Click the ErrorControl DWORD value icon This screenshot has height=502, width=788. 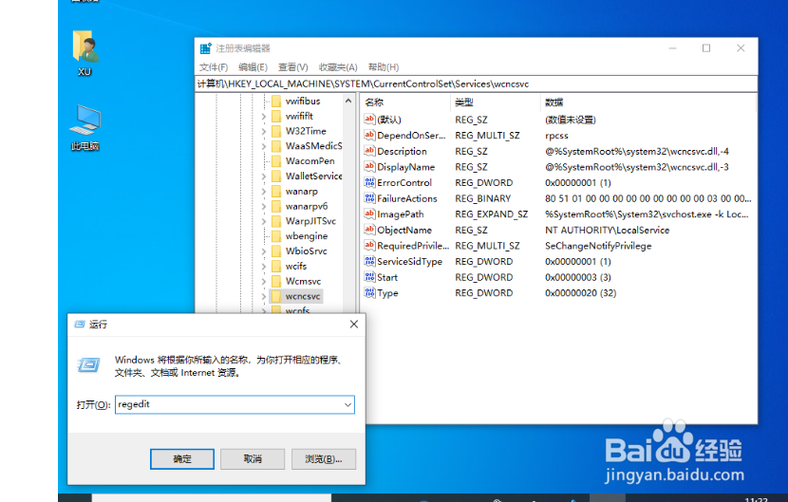click(369, 182)
